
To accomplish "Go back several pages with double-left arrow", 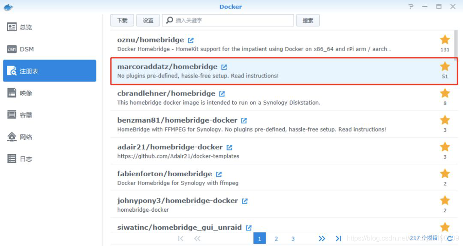I will tap(197, 239).
